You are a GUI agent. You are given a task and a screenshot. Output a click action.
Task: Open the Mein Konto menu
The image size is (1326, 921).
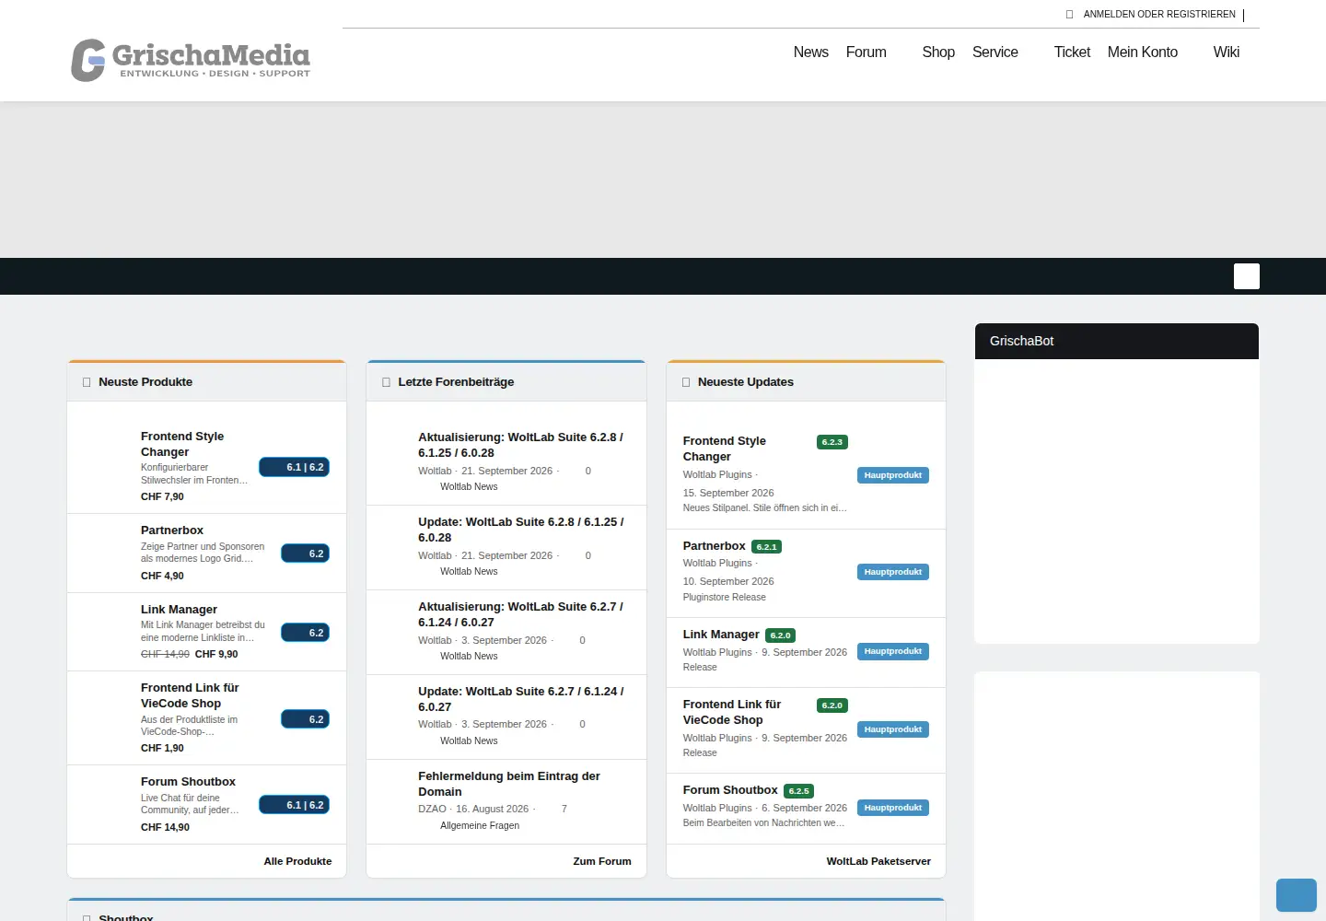1142,52
